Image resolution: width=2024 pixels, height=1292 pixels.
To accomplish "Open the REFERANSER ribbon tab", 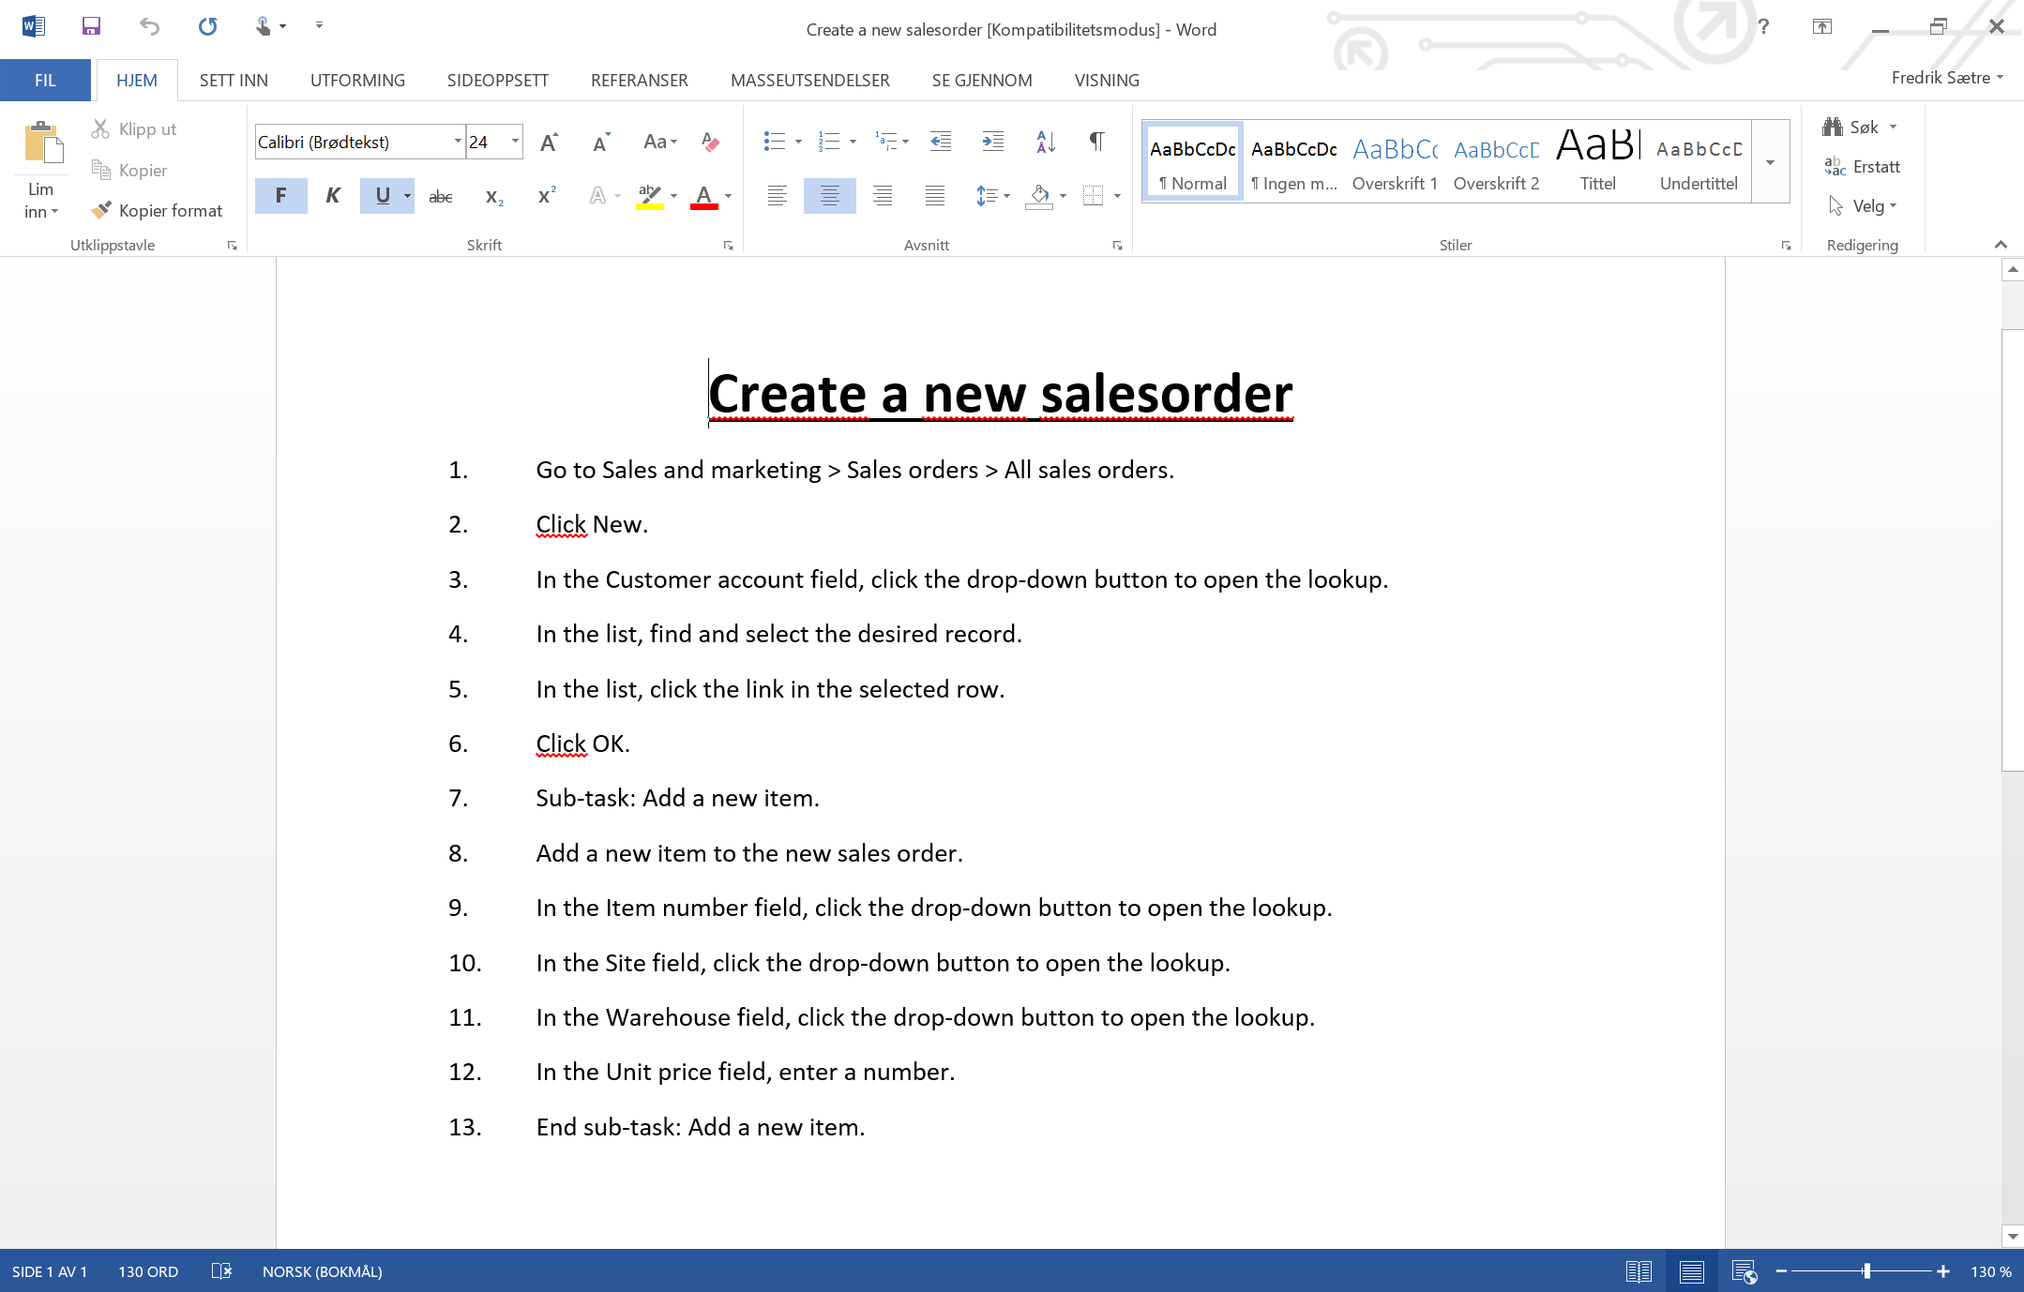I will point(639,80).
